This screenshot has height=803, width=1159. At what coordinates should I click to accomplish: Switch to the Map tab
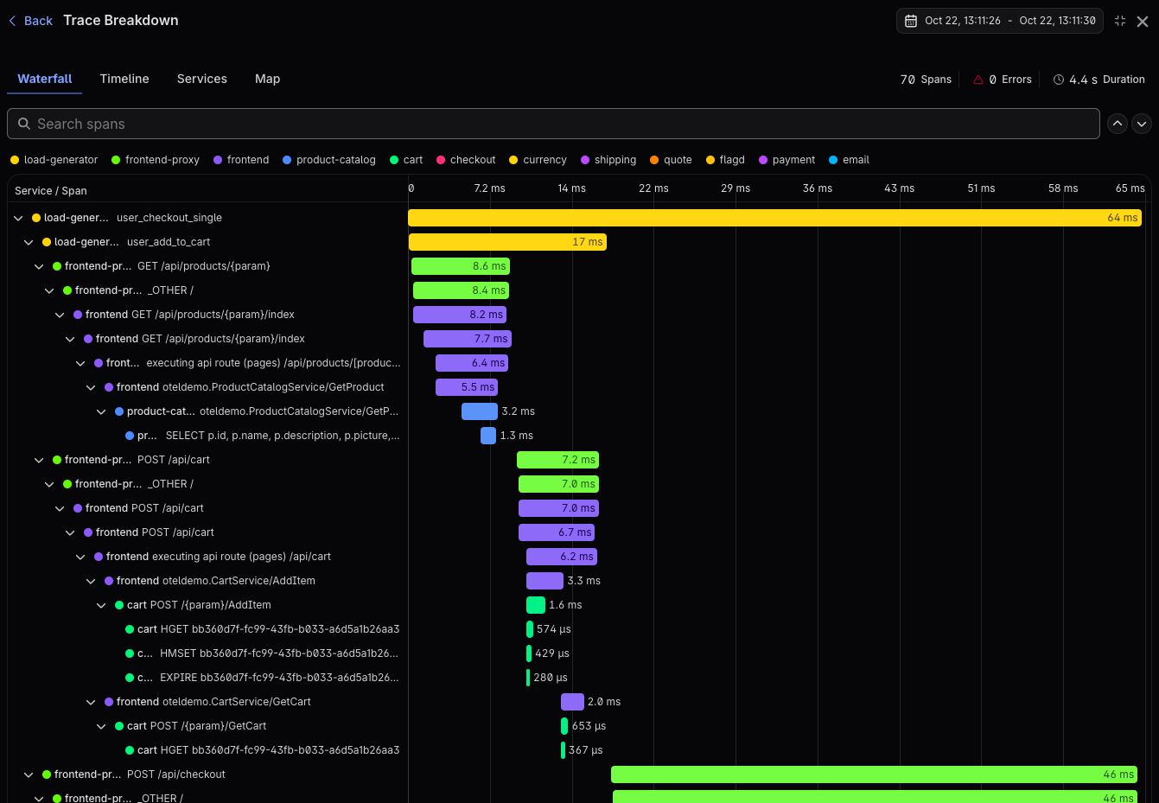point(268,79)
